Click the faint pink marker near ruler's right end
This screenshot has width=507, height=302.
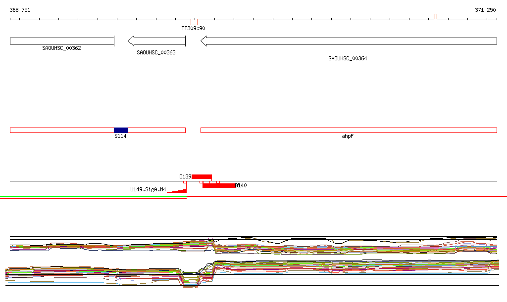pyautogui.click(x=436, y=17)
